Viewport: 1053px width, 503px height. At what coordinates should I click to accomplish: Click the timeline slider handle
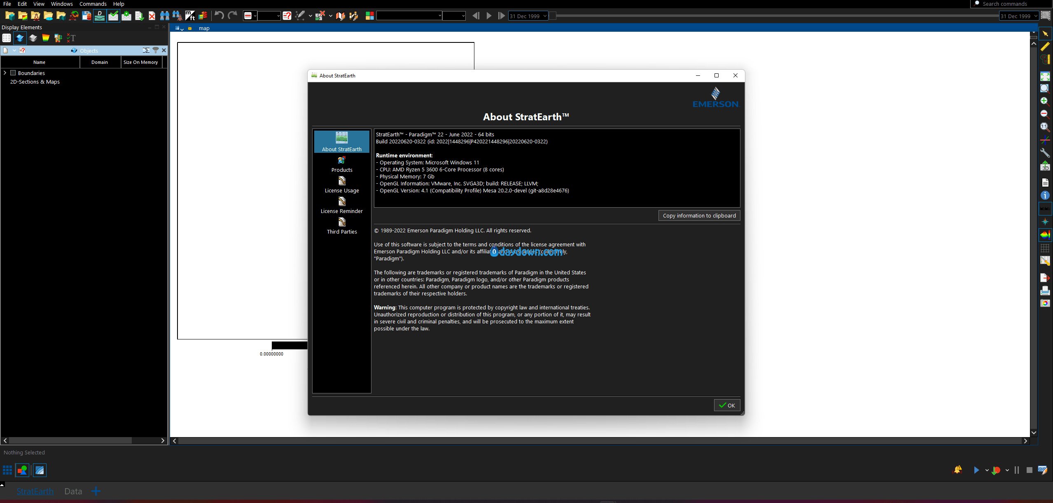(x=553, y=16)
